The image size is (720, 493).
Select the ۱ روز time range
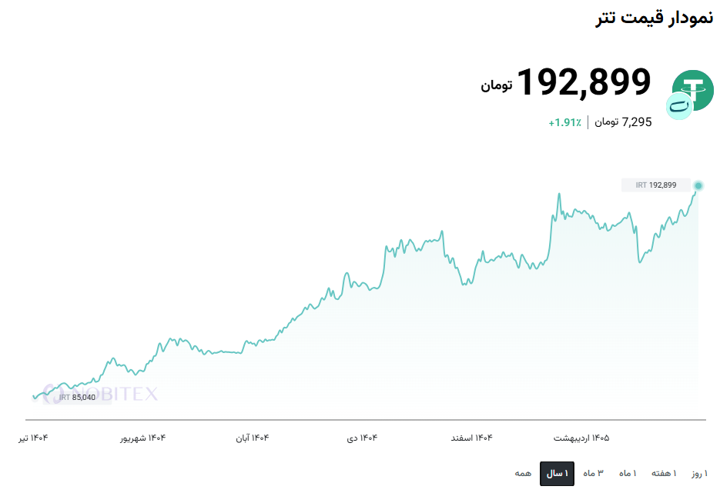(x=700, y=473)
